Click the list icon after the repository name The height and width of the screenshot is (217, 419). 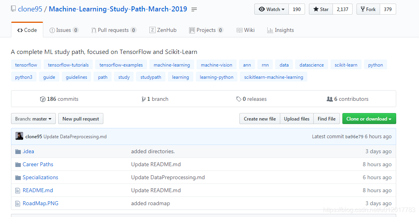194,9
